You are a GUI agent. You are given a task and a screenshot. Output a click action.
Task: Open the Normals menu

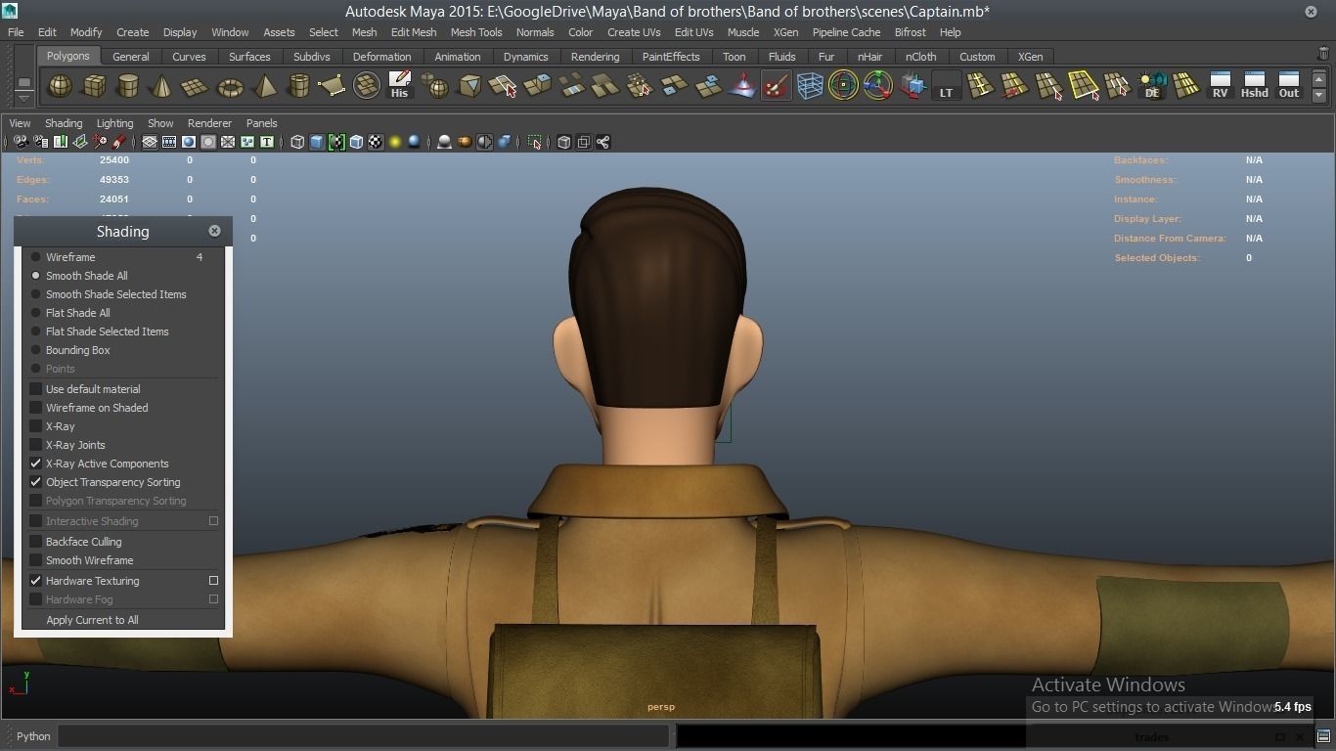[535, 32]
